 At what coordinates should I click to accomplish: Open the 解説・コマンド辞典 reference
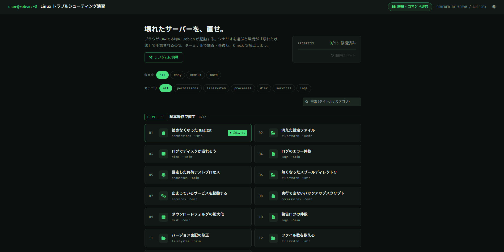(410, 7)
